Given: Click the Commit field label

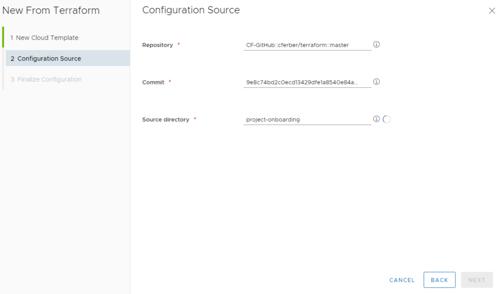Looking at the screenshot, I should [x=153, y=82].
